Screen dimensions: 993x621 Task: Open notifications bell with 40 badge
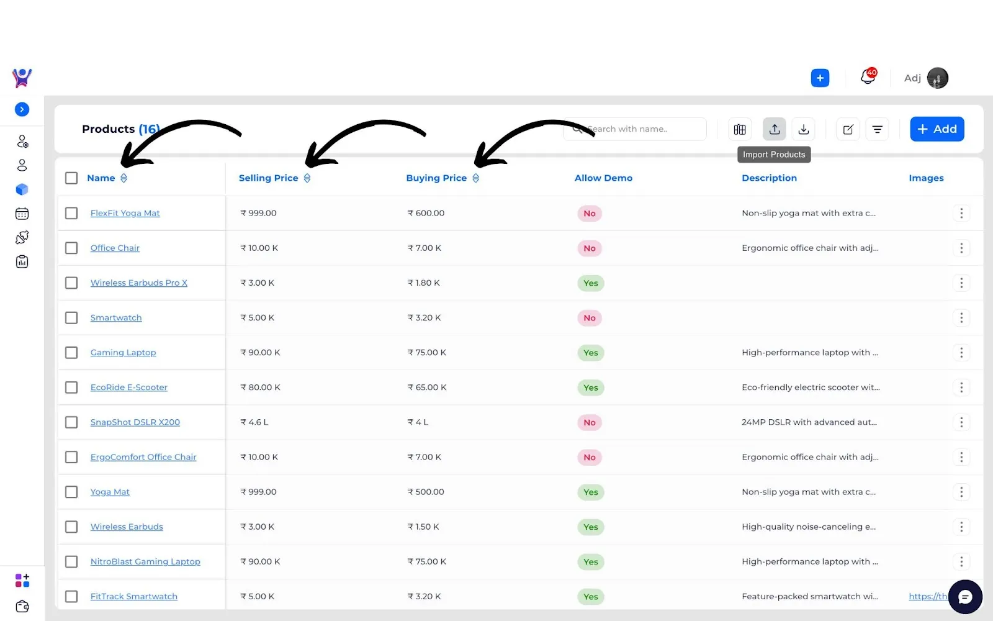pos(868,76)
